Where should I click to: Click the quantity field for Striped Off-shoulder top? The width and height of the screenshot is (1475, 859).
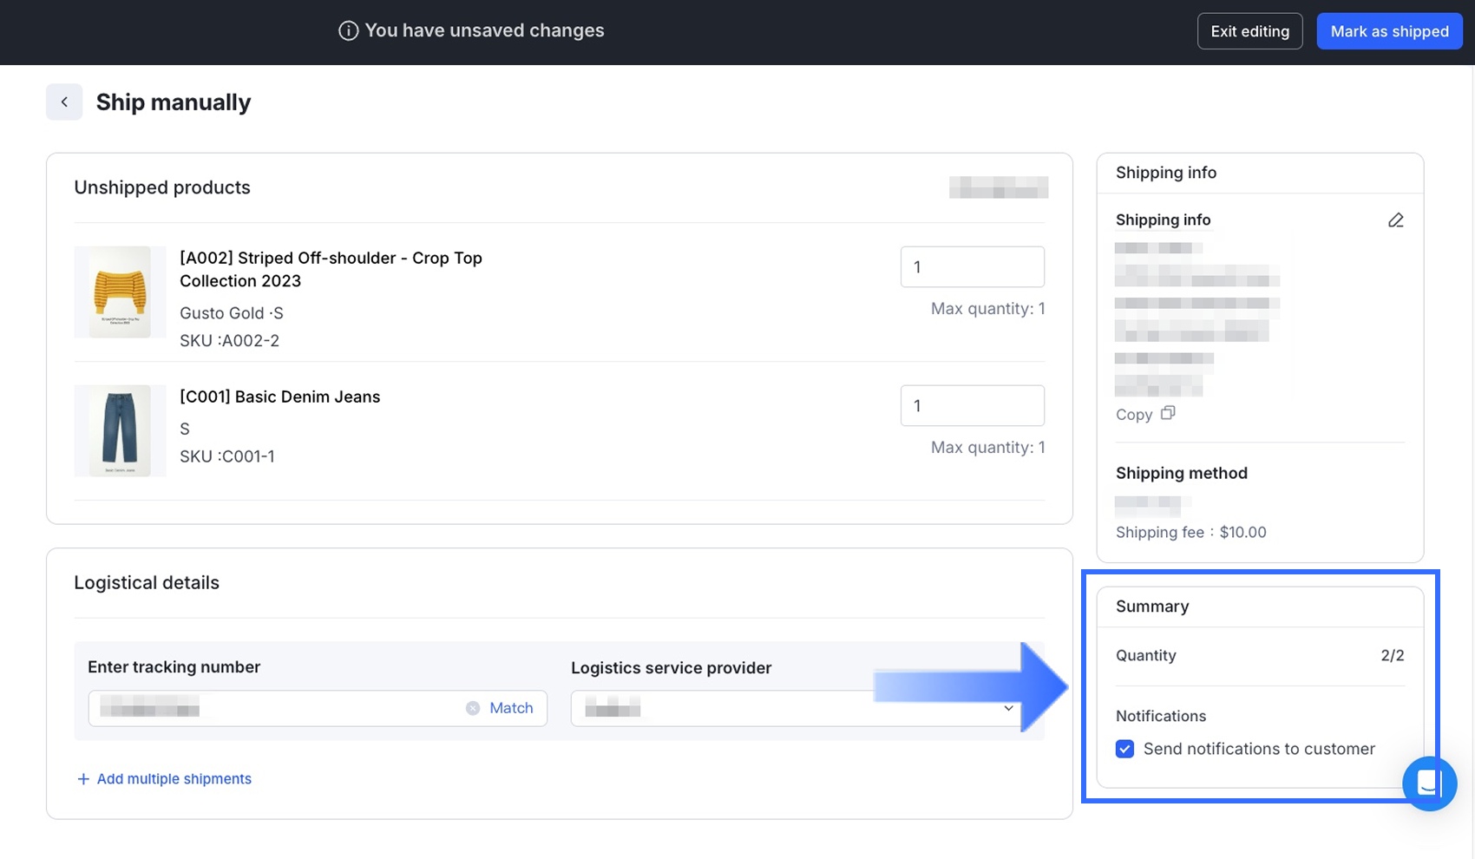tap(972, 267)
